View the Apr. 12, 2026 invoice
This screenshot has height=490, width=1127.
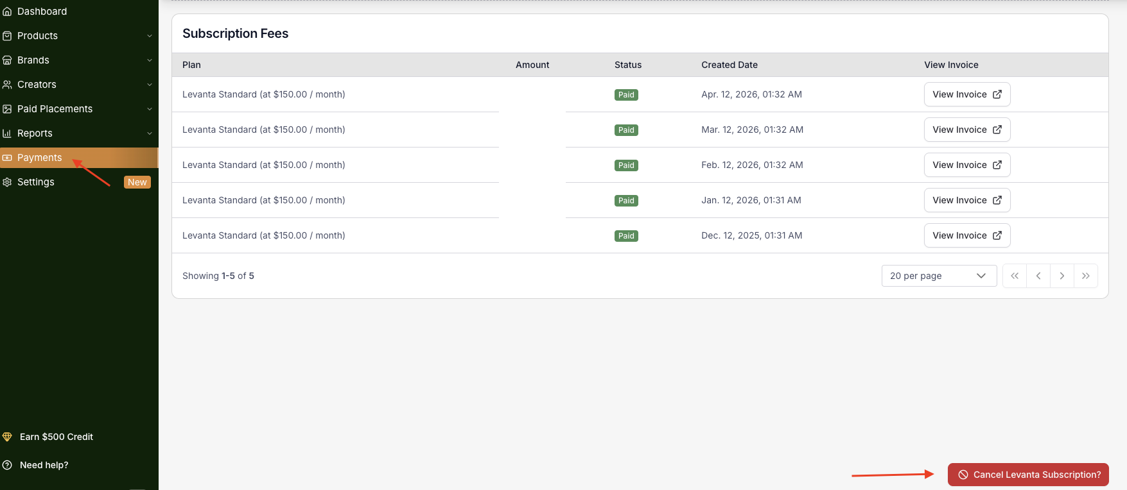pos(966,94)
